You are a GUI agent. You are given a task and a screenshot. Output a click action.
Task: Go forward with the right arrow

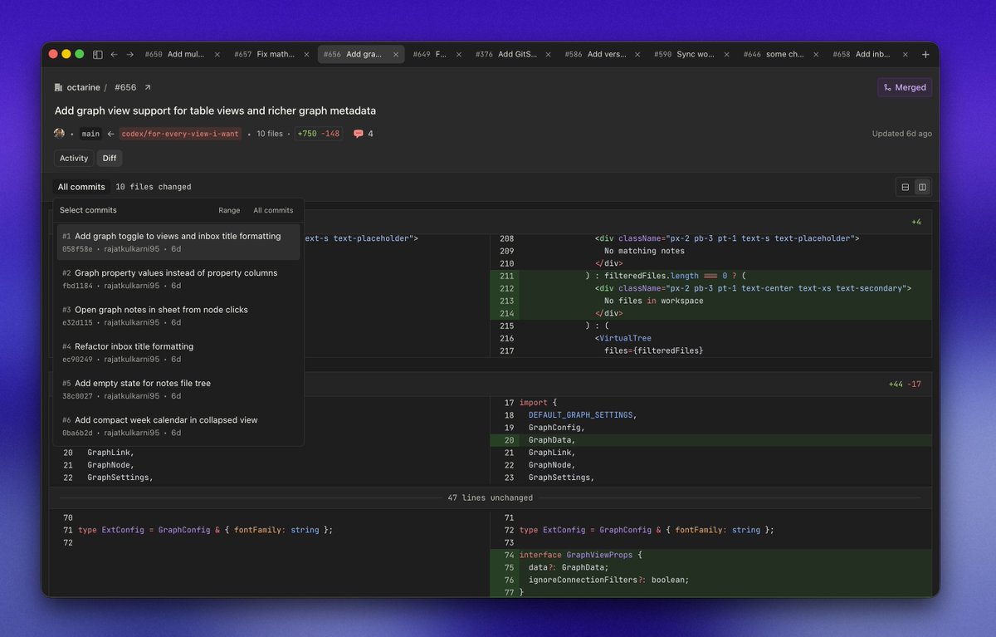click(130, 54)
